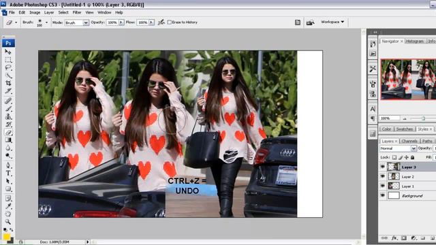The image size is (436, 245).
Task: Open the File menu
Action: pos(12,12)
